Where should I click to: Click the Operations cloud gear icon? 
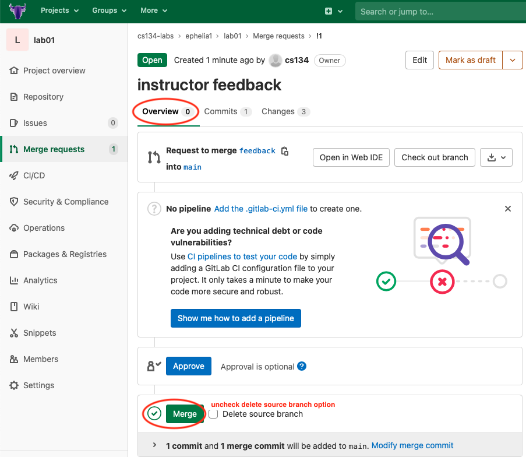coord(14,228)
